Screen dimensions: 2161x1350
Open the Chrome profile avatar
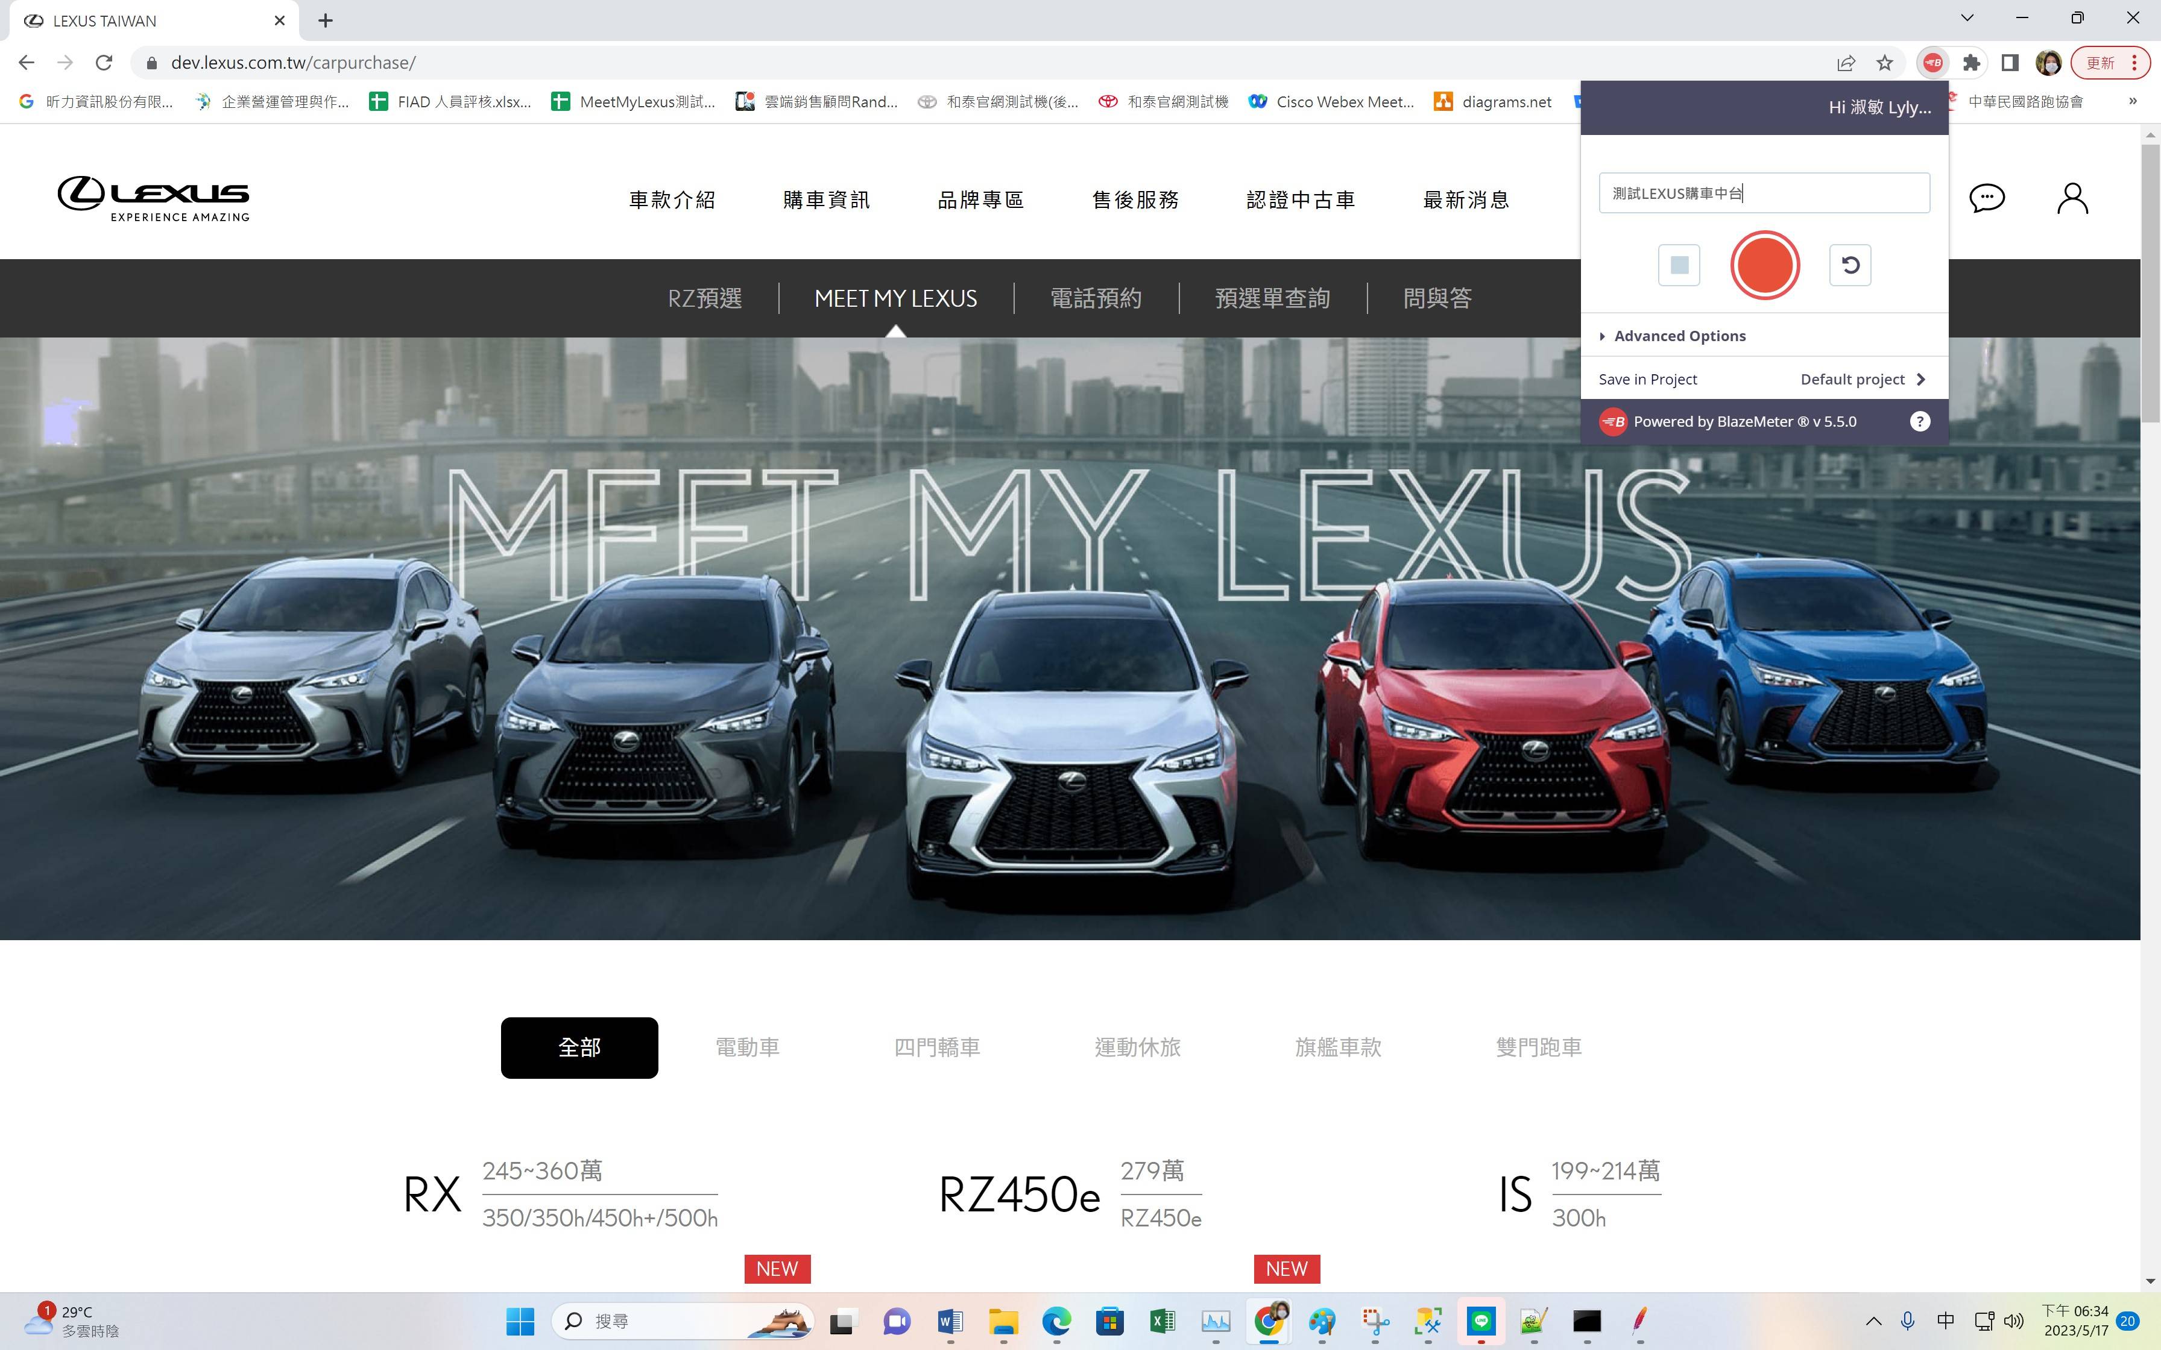click(2048, 63)
